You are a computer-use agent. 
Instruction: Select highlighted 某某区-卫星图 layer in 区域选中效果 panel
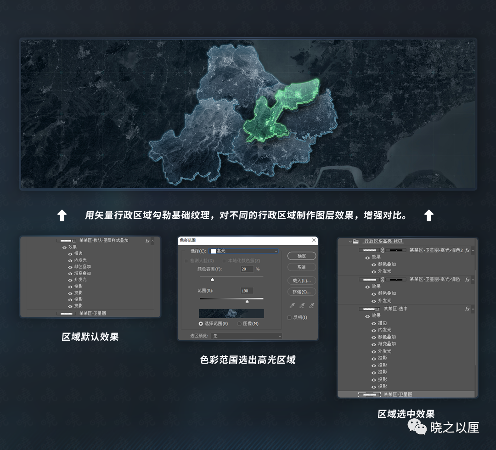pyautogui.click(x=406, y=394)
